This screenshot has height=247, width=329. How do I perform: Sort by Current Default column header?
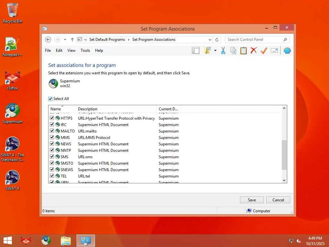168,109
